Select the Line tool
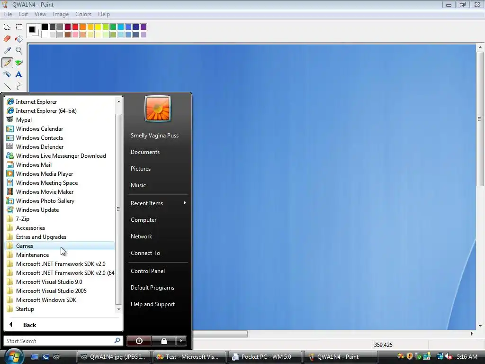Viewport: 485px width, 364px height. pyautogui.click(x=7, y=86)
